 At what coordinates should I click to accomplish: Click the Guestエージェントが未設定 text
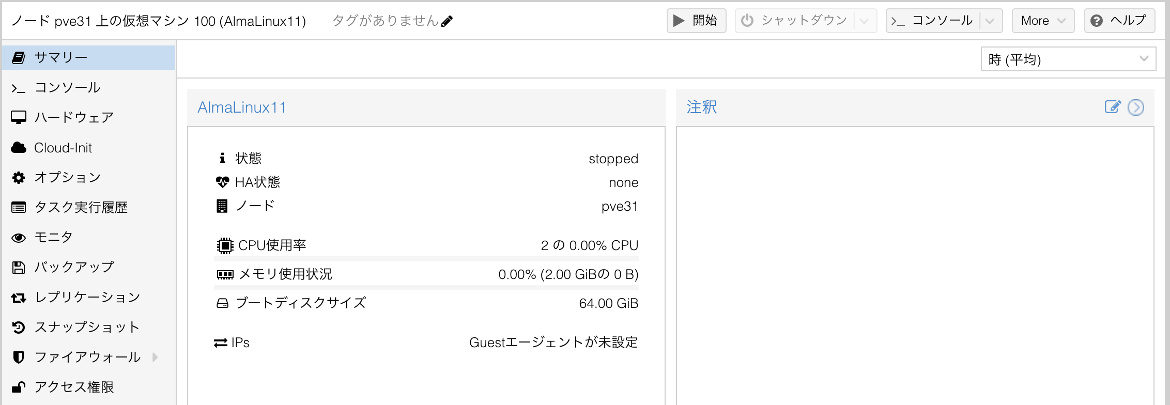click(x=553, y=342)
